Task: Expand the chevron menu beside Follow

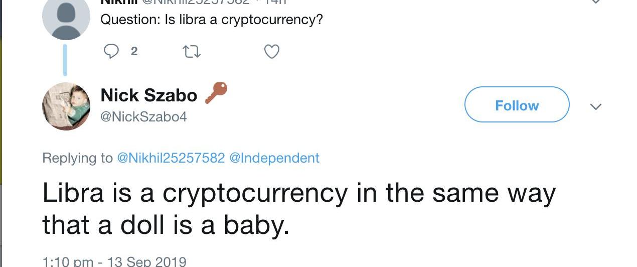Action: (595, 106)
